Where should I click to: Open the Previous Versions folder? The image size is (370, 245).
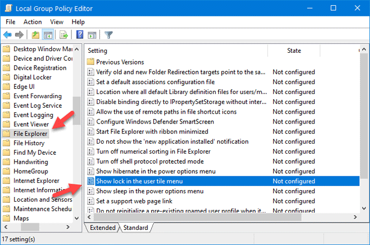(119, 62)
